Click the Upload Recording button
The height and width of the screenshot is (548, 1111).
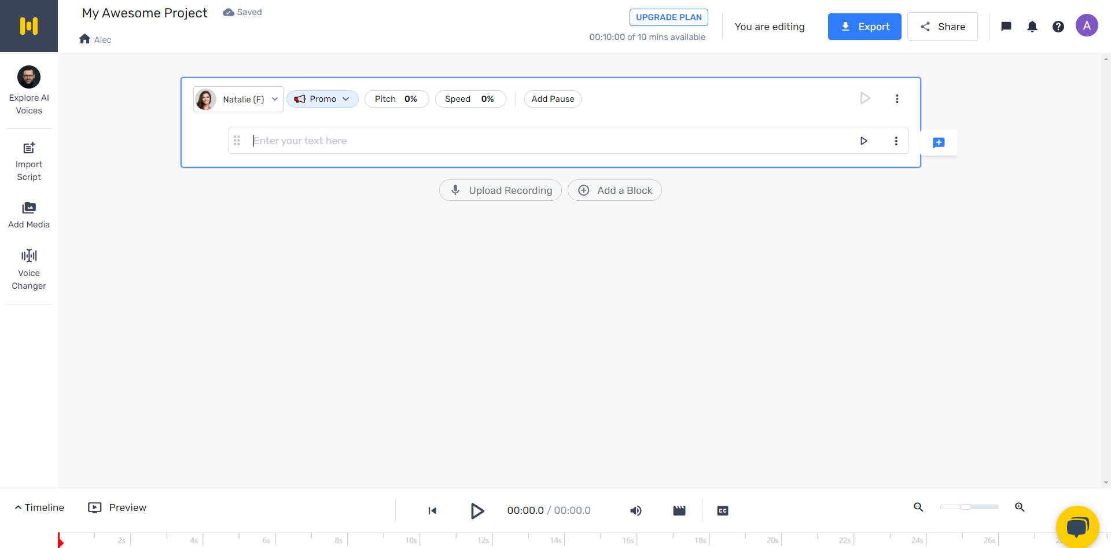coord(500,190)
